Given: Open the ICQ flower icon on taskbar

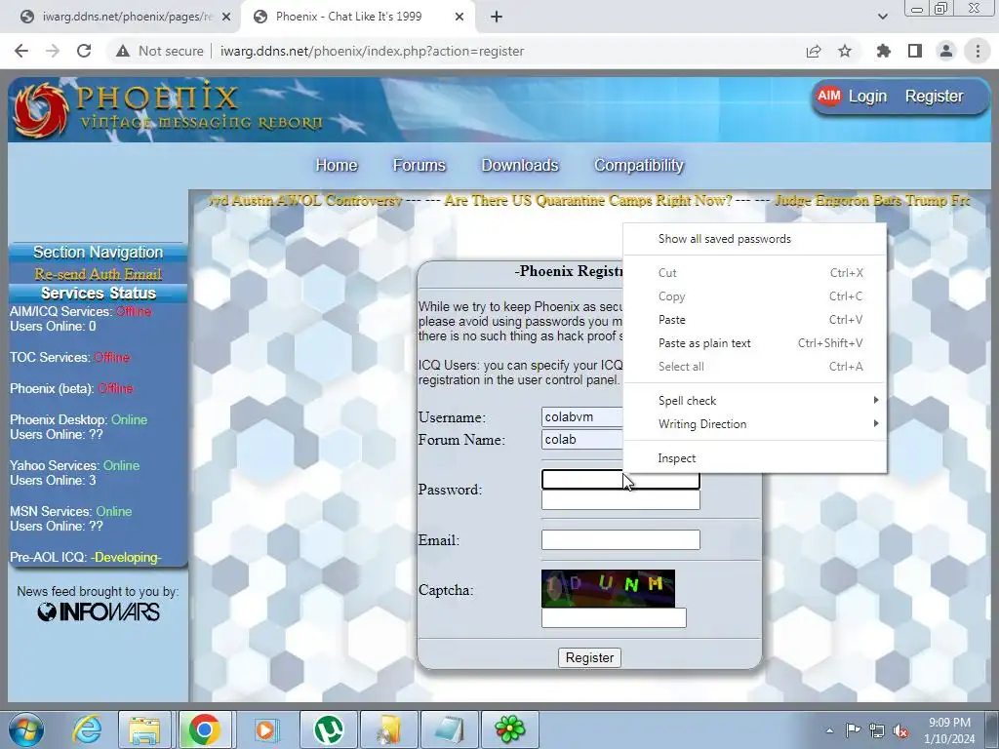Looking at the screenshot, I should tap(509, 729).
